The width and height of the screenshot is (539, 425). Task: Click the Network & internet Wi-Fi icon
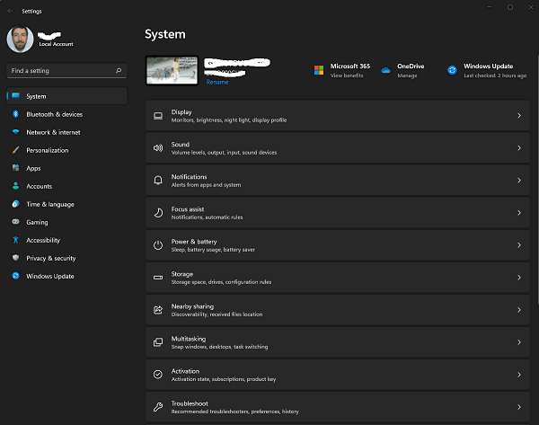[x=15, y=132]
